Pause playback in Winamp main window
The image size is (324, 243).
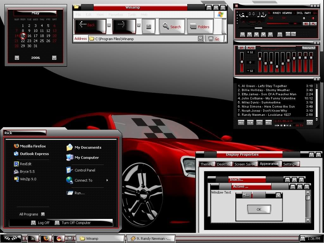[x=256, y=34]
